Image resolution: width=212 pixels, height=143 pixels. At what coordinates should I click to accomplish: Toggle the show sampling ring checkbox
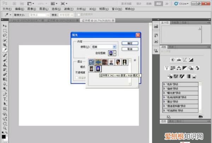pyautogui.click(x=79, y=15)
